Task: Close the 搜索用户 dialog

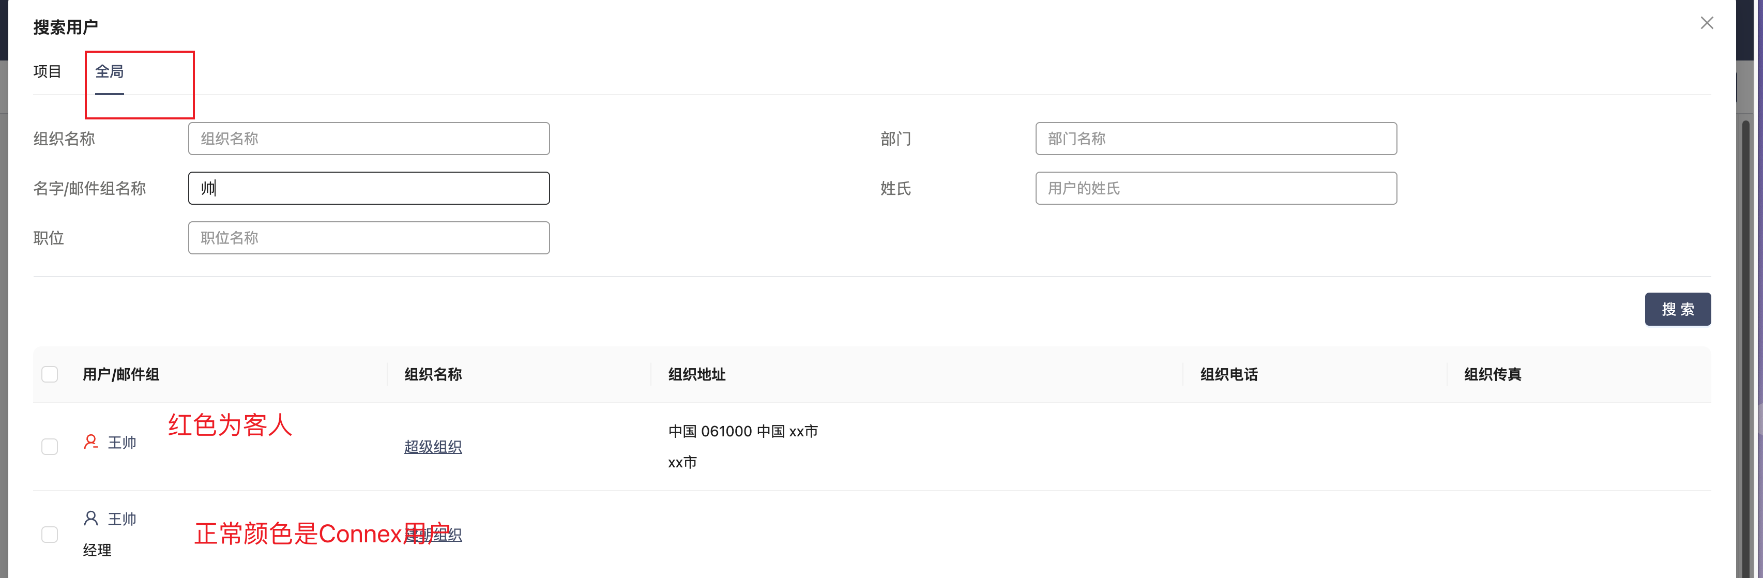Action: 1706,23
